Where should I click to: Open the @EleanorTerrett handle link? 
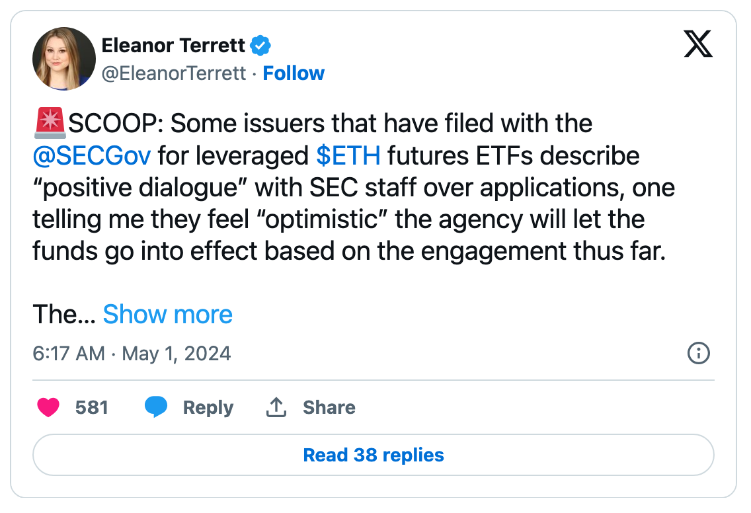coord(174,73)
